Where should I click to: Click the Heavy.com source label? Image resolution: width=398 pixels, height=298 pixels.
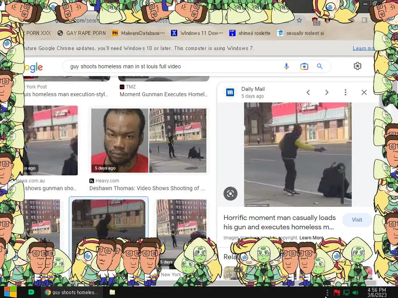[107, 181]
